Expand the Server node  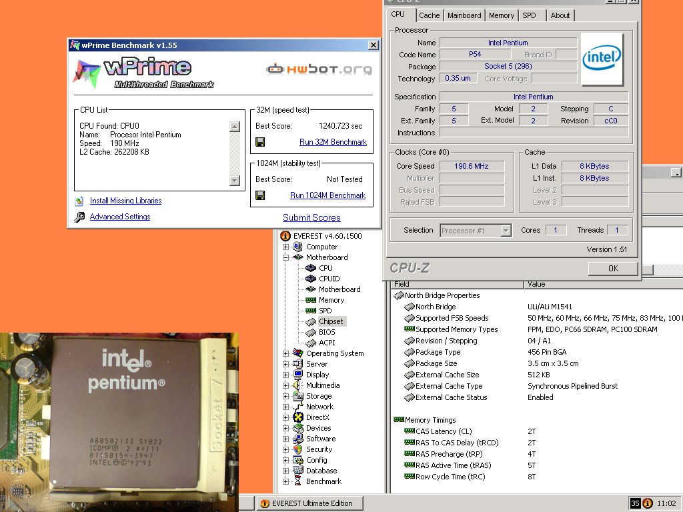tap(285, 364)
